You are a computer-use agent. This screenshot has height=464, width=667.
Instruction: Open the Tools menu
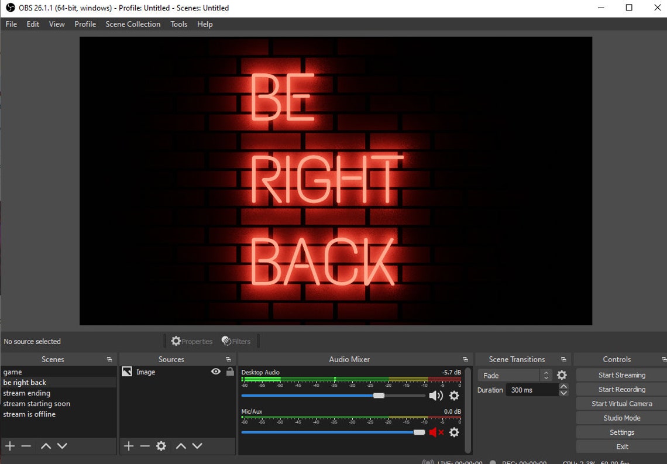178,24
